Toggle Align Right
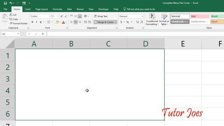 pos(80,22)
